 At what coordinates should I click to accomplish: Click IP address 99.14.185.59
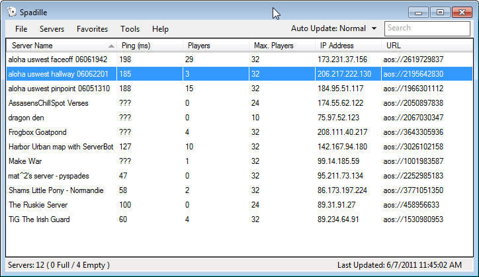point(338,161)
